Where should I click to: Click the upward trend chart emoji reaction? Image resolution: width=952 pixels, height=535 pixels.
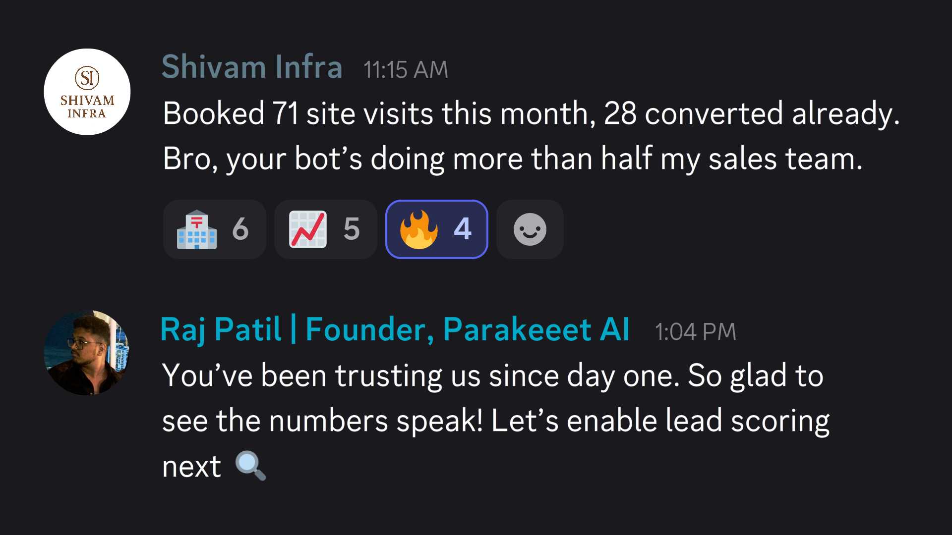(307, 229)
